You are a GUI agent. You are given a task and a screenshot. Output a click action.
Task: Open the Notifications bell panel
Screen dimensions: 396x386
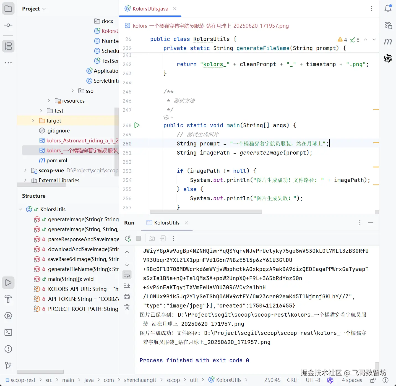click(388, 9)
